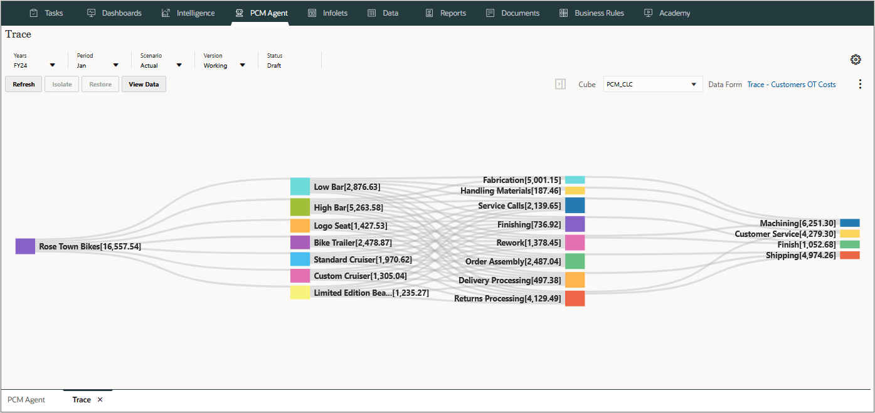Click the Academy icon
Screen dimensions: 875x413
649,13
